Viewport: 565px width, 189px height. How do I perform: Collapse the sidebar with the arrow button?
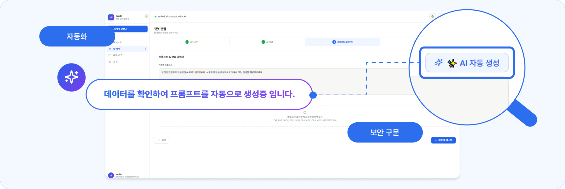coord(146,16)
